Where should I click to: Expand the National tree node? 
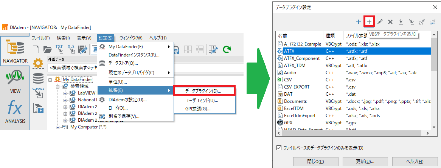pyautogui.click(x=65, y=100)
